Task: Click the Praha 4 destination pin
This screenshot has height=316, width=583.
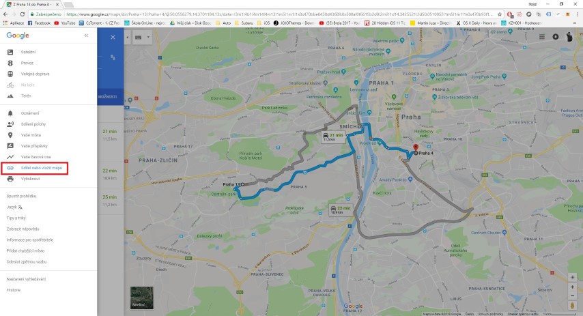Action: coord(416,148)
